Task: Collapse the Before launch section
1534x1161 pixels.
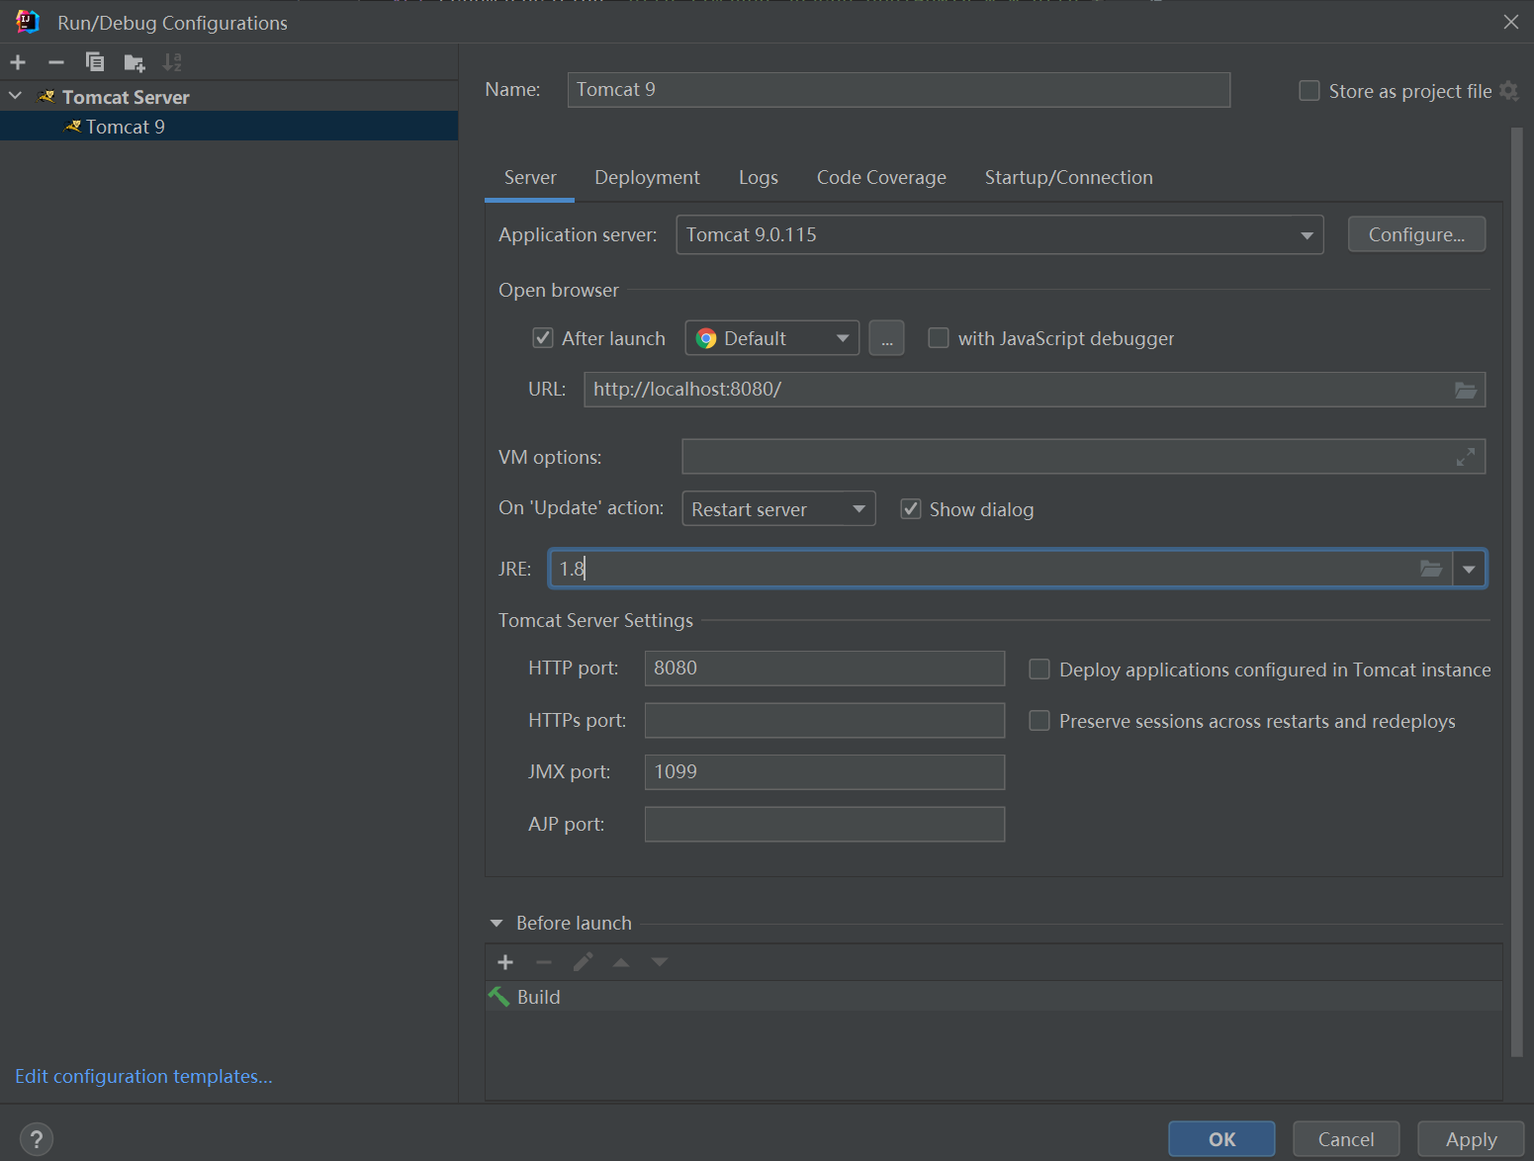Action: [x=496, y=923]
